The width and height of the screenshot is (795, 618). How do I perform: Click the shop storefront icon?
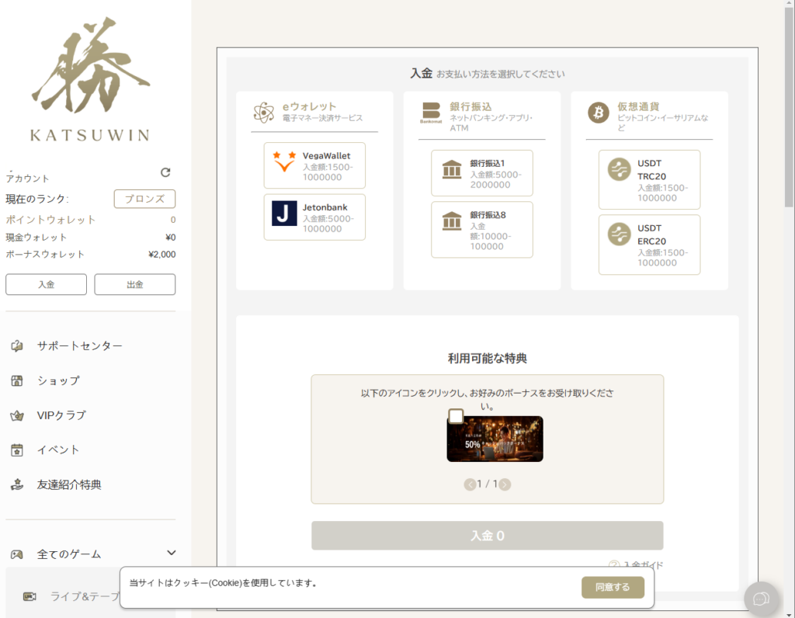17,380
